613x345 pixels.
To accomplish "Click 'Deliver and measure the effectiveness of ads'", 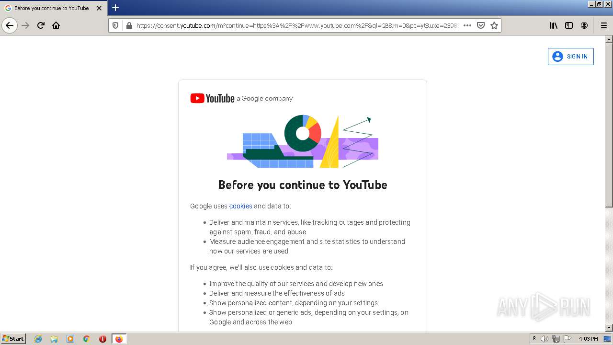I will 277,293.
